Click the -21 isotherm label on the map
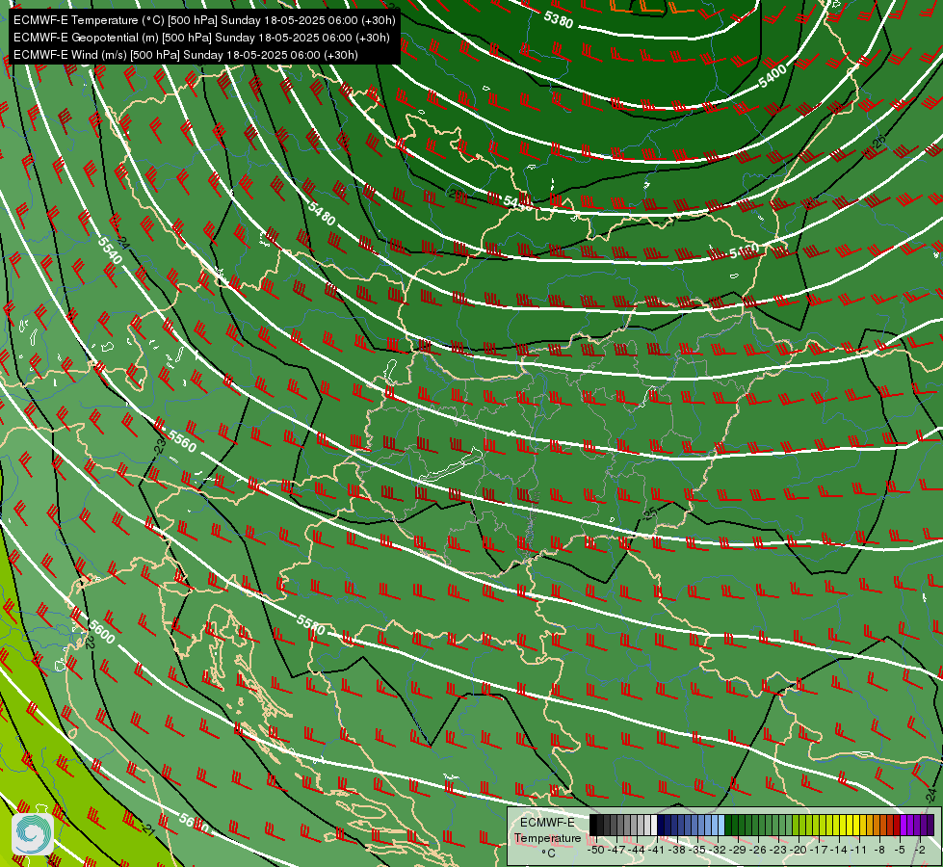 [x=148, y=829]
